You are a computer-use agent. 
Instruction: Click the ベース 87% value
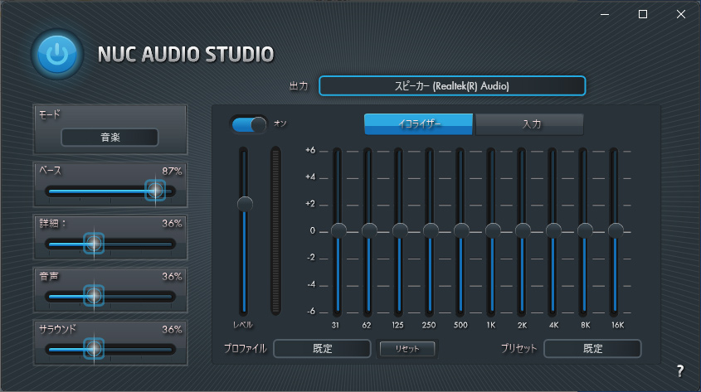point(172,171)
